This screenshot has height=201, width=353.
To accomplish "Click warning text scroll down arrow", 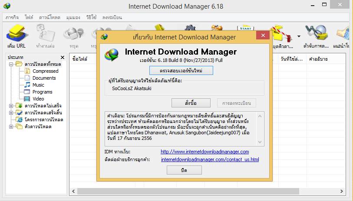I will coord(260,142).
